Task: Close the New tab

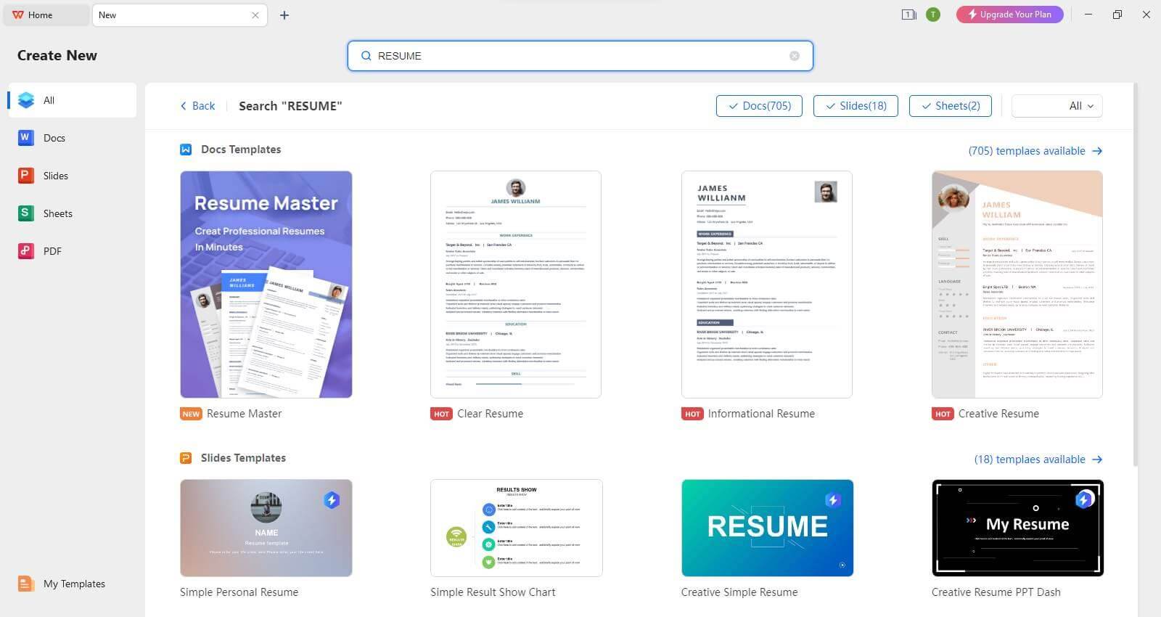Action: (255, 15)
